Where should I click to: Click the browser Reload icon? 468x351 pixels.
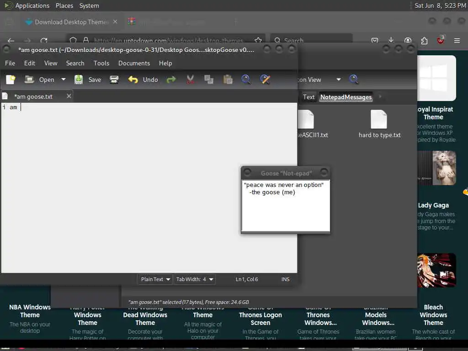pyautogui.click(x=44, y=41)
